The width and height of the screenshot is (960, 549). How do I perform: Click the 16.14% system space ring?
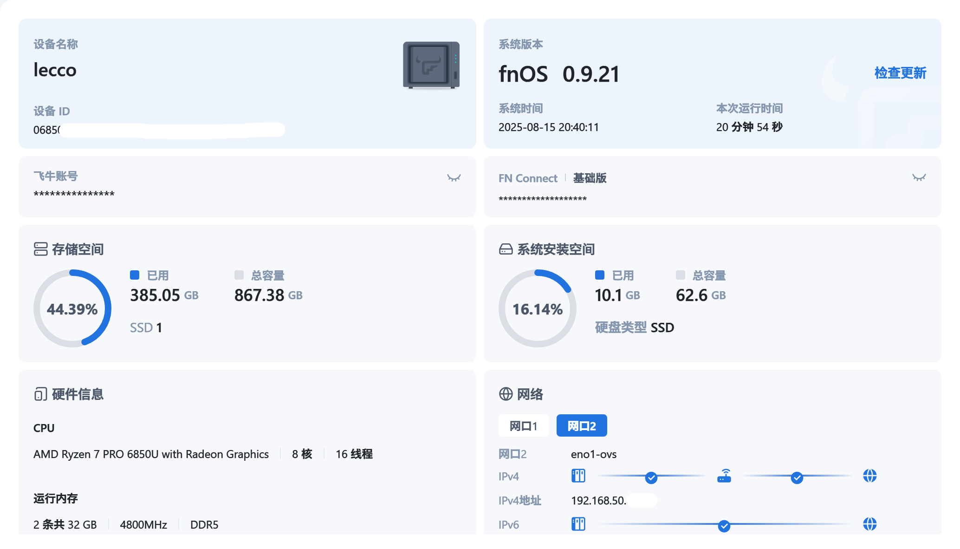pyautogui.click(x=537, y=308)
